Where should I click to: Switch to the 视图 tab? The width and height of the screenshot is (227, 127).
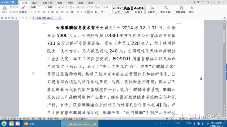point(80,3)
